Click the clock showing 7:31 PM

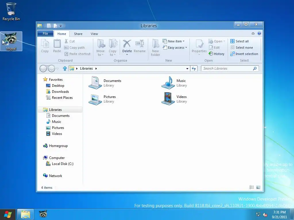pyautogui.click(x=279, y=212)
